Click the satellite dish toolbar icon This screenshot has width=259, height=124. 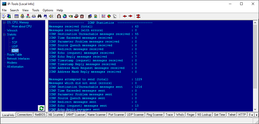[115, 16]
